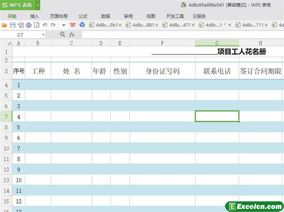Viewport: 284px width, 212px height.
Task: Open the WPS 表格 application menu dropdown
Action: click(37, 5)
